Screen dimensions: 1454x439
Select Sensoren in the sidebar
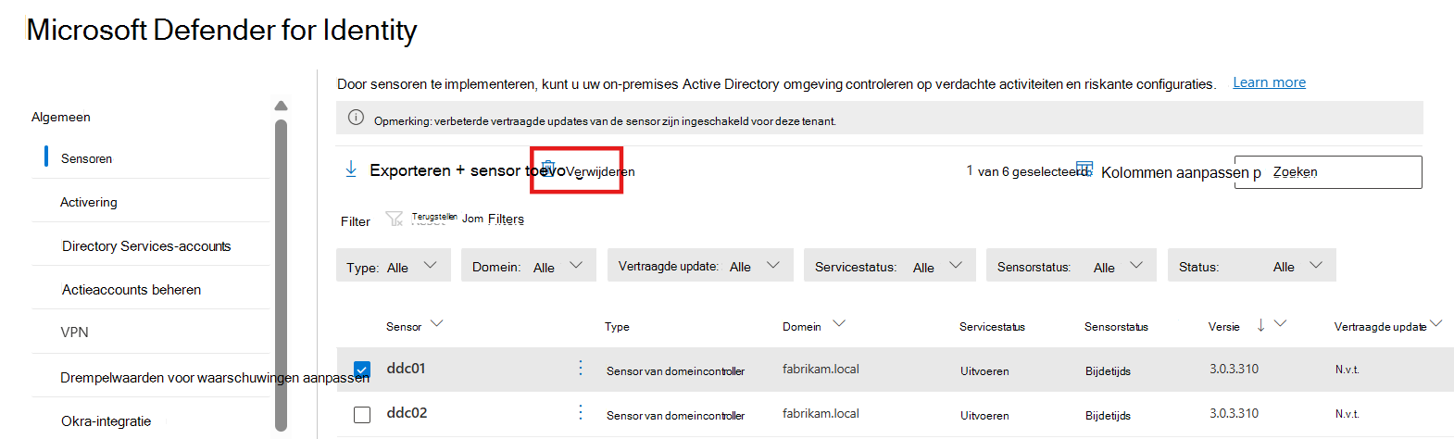[87, 158]
